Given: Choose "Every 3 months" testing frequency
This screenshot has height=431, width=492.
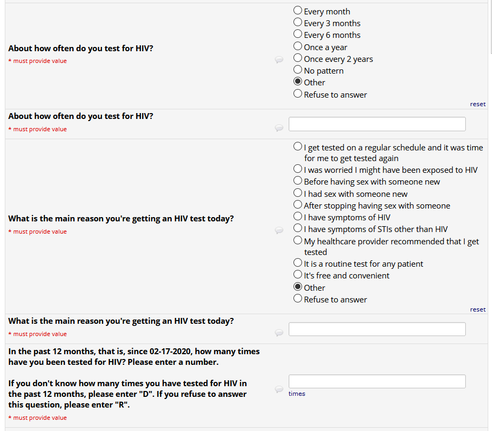Looking at the screenshot, I should [x=298, y=23].
